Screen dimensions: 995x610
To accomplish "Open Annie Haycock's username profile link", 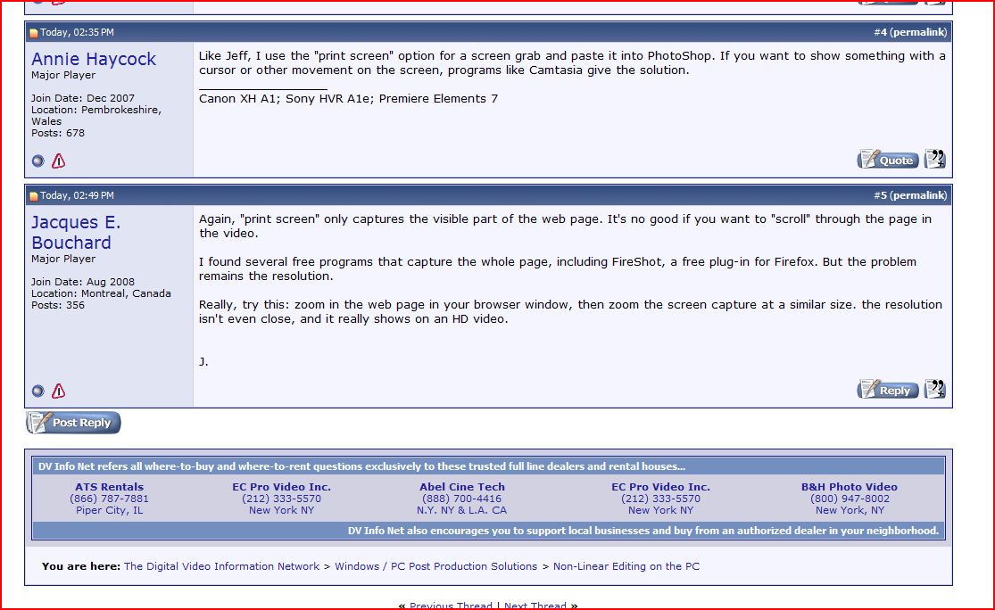I will [94, 59].
